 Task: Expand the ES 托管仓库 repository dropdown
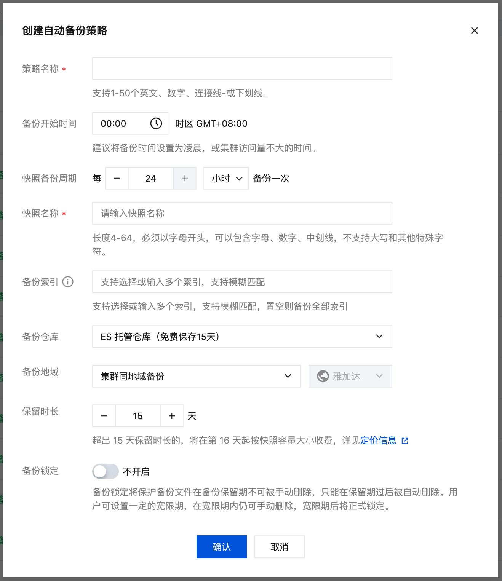click(242, 337)
